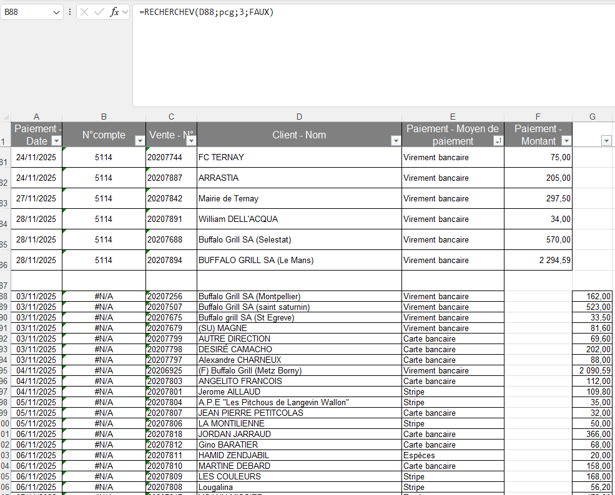Select column G header
615x495 pixels.
click(x=593, y=117)
